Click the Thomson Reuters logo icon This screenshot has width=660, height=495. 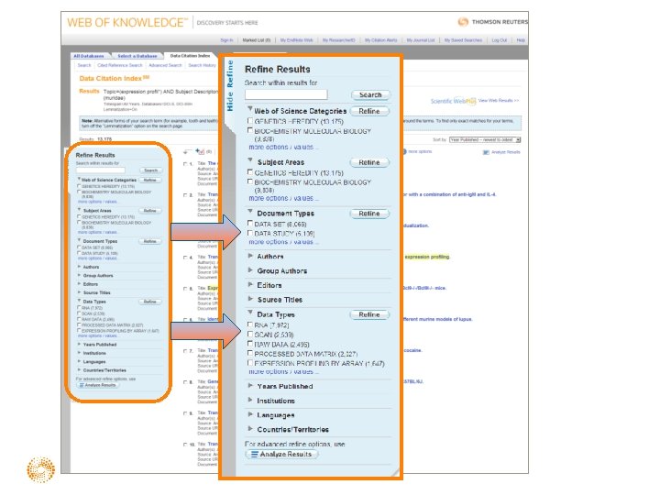point(463,22)
